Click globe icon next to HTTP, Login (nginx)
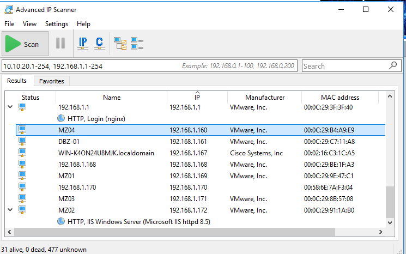406x254 pixels. pos(61,118)
